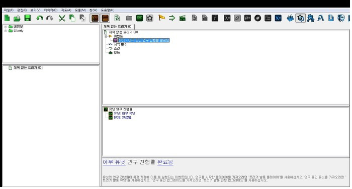
Task: Select the 조건 row
Action: click(117, 48)
